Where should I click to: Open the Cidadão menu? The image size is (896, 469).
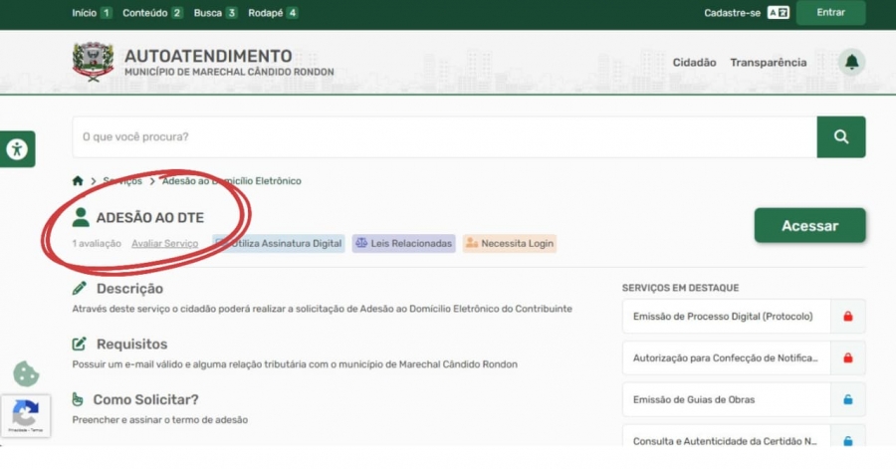[x=694, y=63]
